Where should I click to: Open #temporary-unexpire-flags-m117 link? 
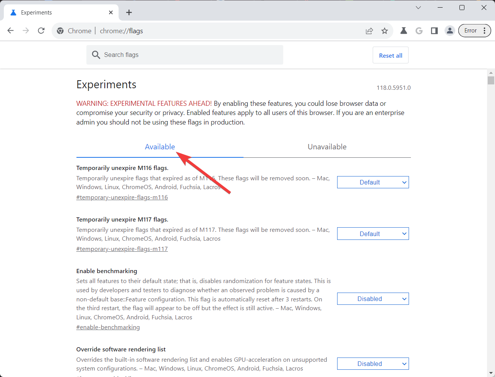point(122,249)
